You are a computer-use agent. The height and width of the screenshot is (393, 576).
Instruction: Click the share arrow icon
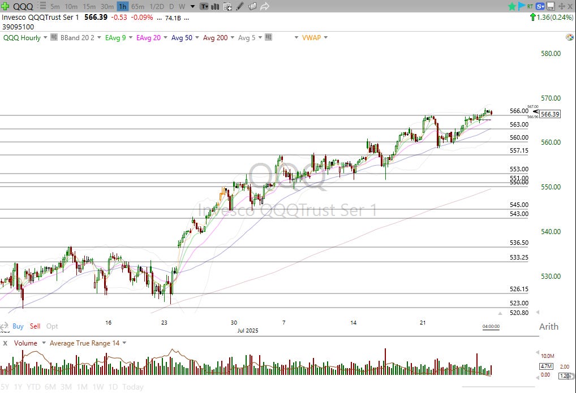point(264,6)
